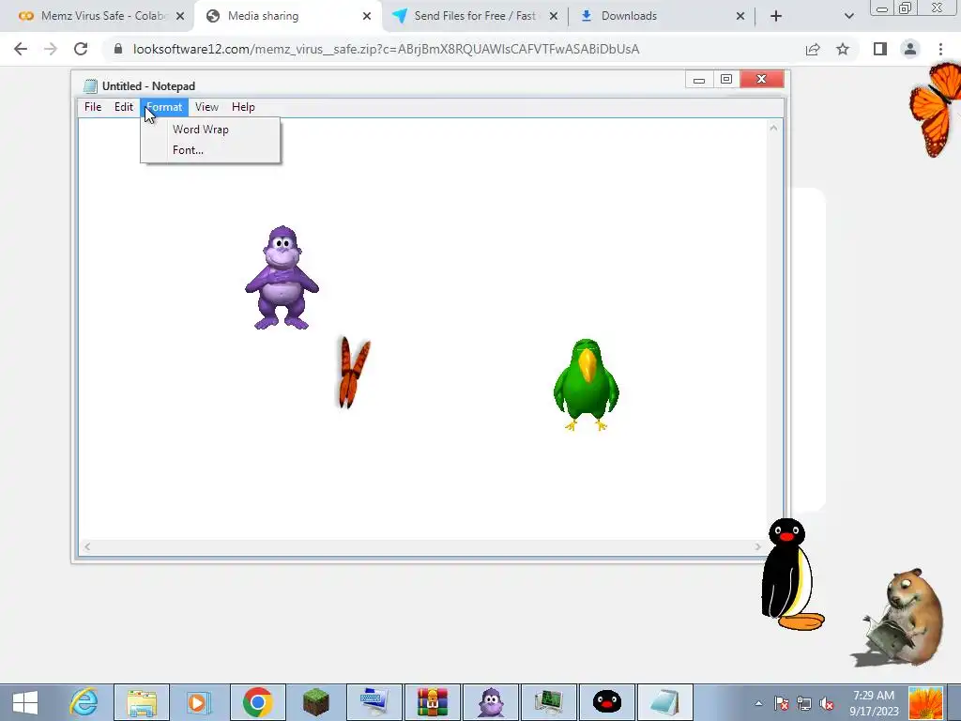Show hidden system tray icons
The height and width of the screenshot is (721, 961).
(758, 703)
